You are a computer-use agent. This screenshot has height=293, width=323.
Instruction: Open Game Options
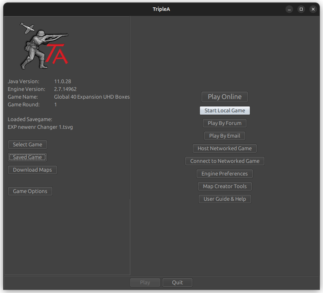(30, 191)
